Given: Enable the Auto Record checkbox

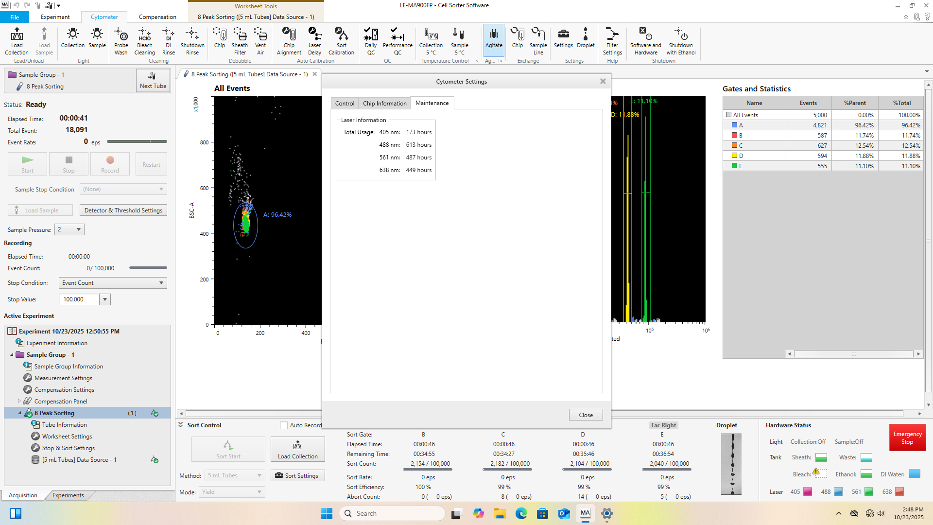Looking at the screenshot, I should click(284, 425).
